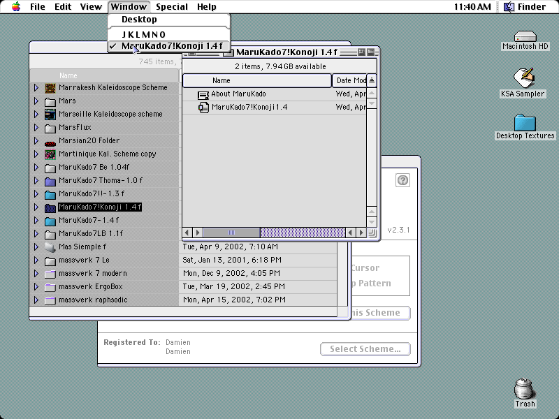Screen dimensions: 559x419
Task: Click the MaruKado7LB 1.1f folder icon
Action: tap(50, 234)
